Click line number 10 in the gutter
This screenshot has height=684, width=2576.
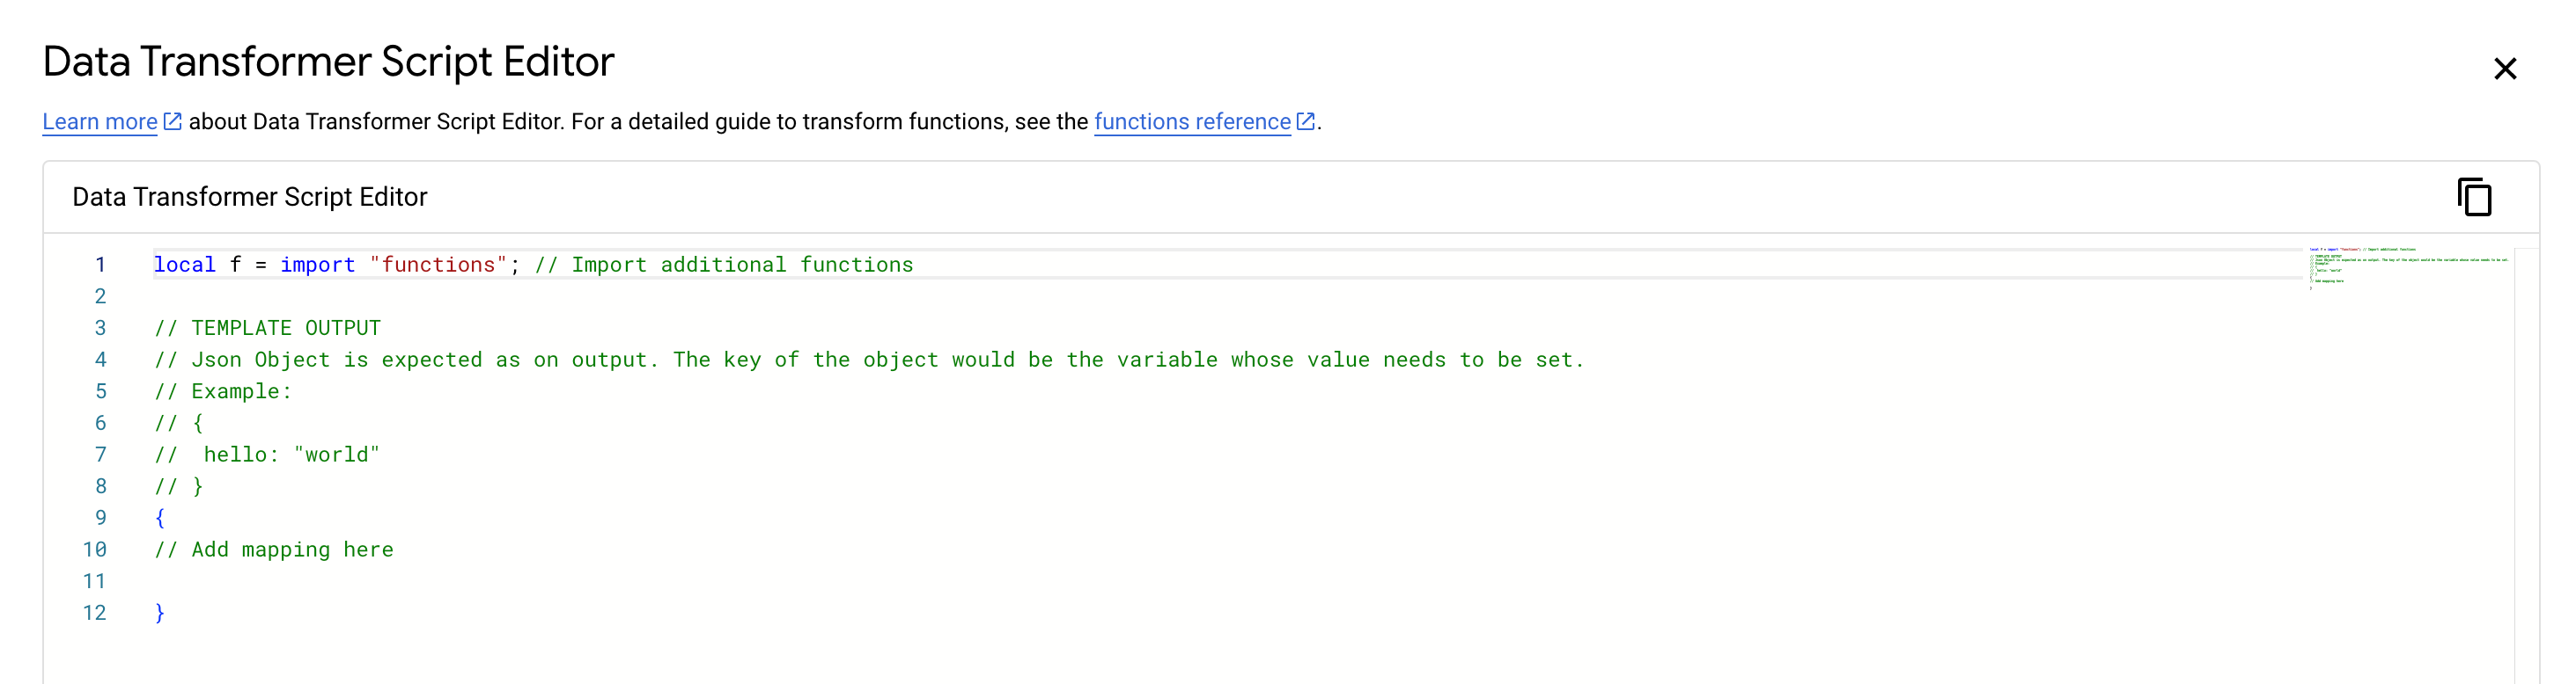(x=95, y=549)
